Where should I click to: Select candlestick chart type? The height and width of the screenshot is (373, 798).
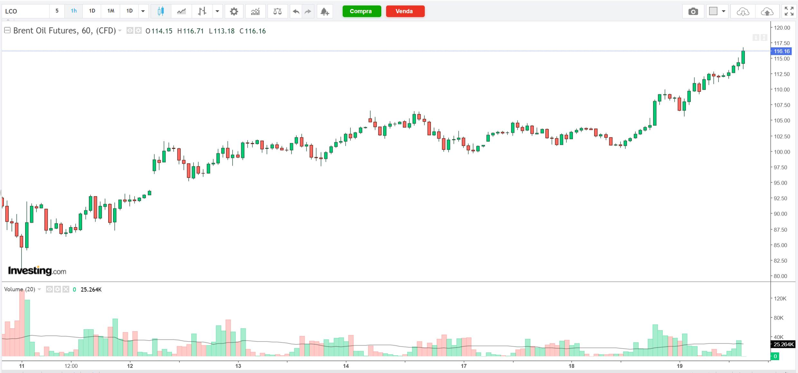[x=161, y=11]
